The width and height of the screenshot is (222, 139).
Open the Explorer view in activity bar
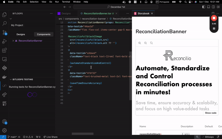coord(4,15)
